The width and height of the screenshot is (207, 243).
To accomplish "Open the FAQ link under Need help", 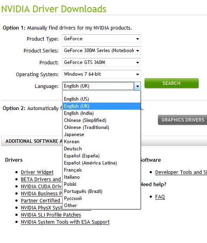I will pyautogui.click(x=160, y=197).
